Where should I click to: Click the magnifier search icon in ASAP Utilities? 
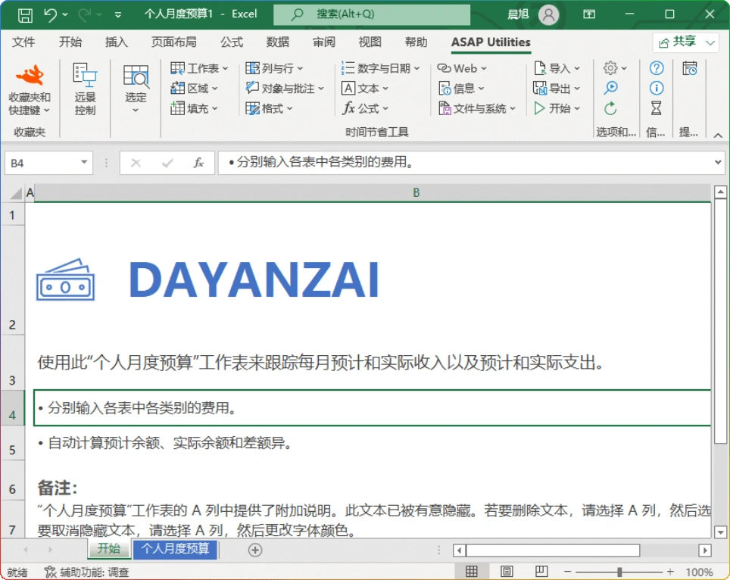610,88
